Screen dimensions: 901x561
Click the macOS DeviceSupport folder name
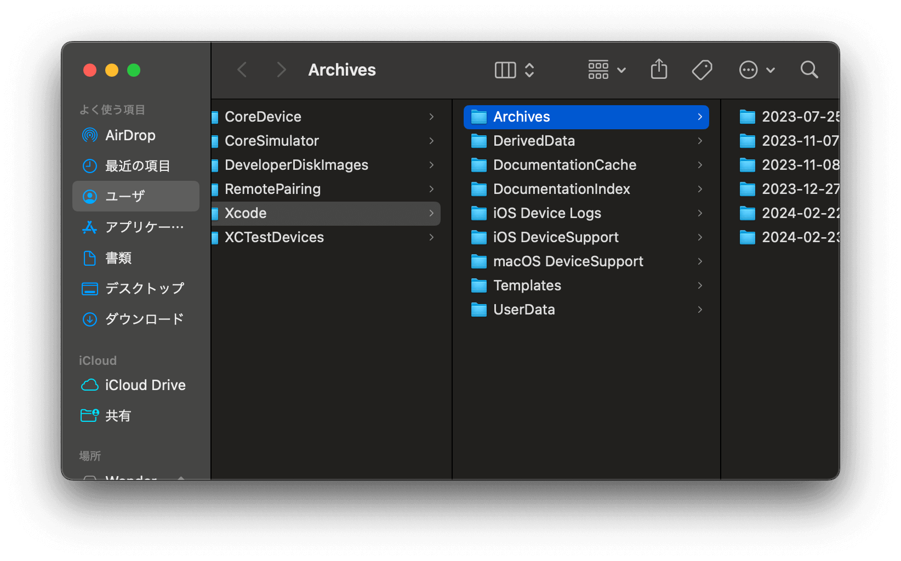pyautogui.click(x=568, y=261)
